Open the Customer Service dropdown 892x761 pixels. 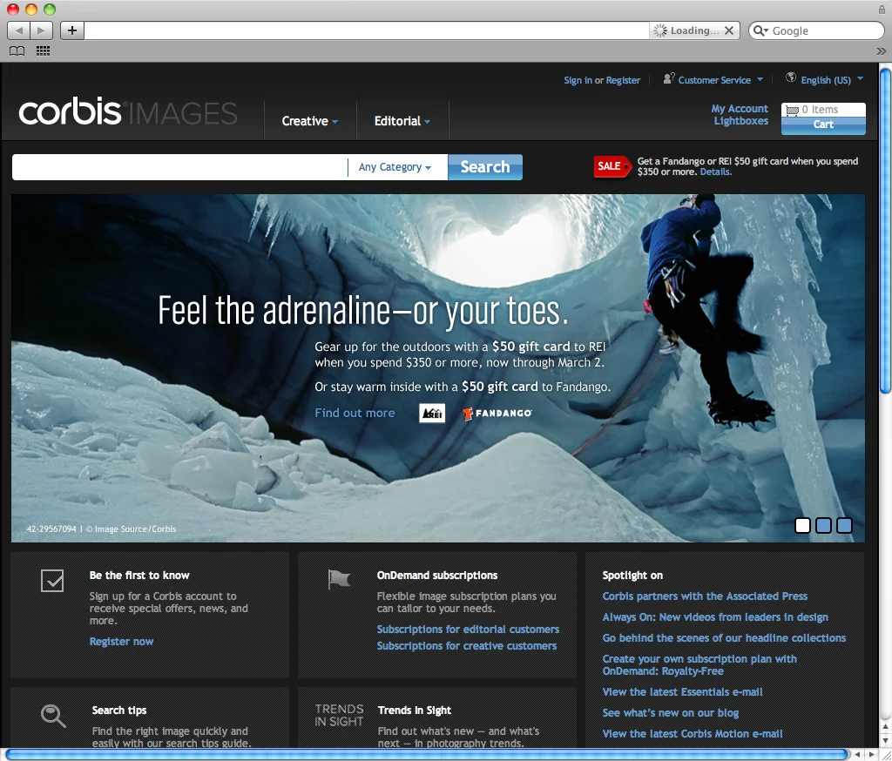click(720, 80)
